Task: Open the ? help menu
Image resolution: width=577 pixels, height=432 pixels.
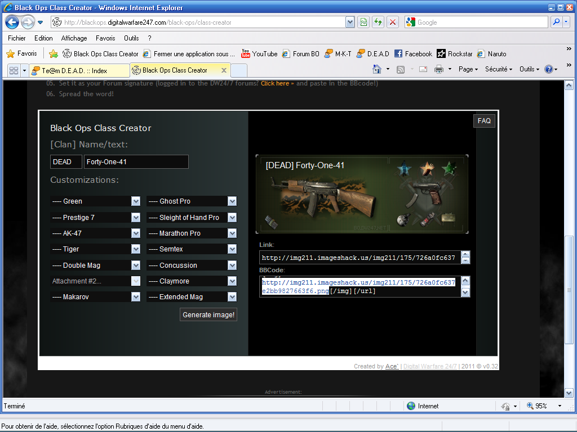Action: click(149, 38)
